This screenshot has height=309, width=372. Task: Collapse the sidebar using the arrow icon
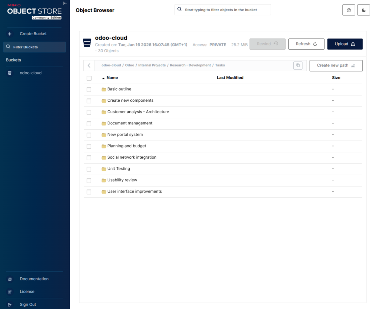[x=65, y=3]
